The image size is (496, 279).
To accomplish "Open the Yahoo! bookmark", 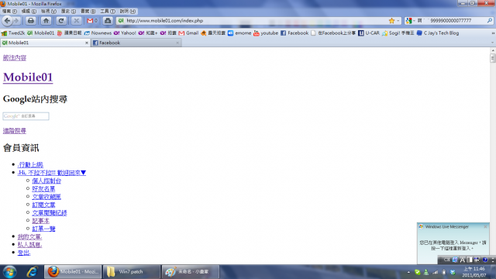I will (x=125, y=33).
